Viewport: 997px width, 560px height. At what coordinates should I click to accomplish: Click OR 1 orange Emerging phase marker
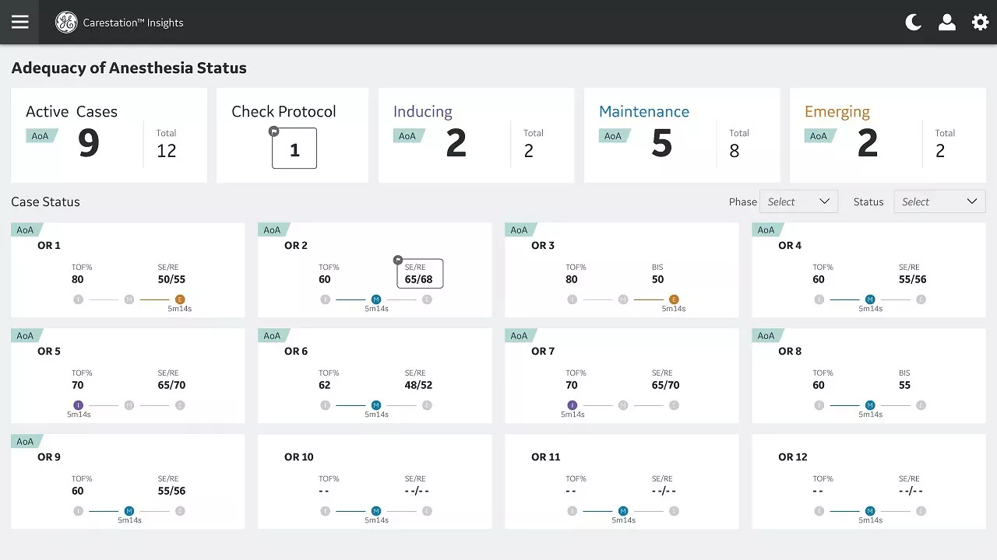pyautogui.click(x=180, y=299)
